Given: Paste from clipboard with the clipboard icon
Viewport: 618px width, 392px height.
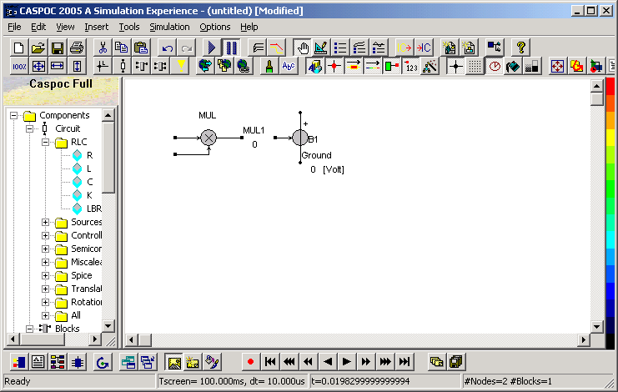Looking at the screenshot, I should pyautogui.click(x=141, y=48).
